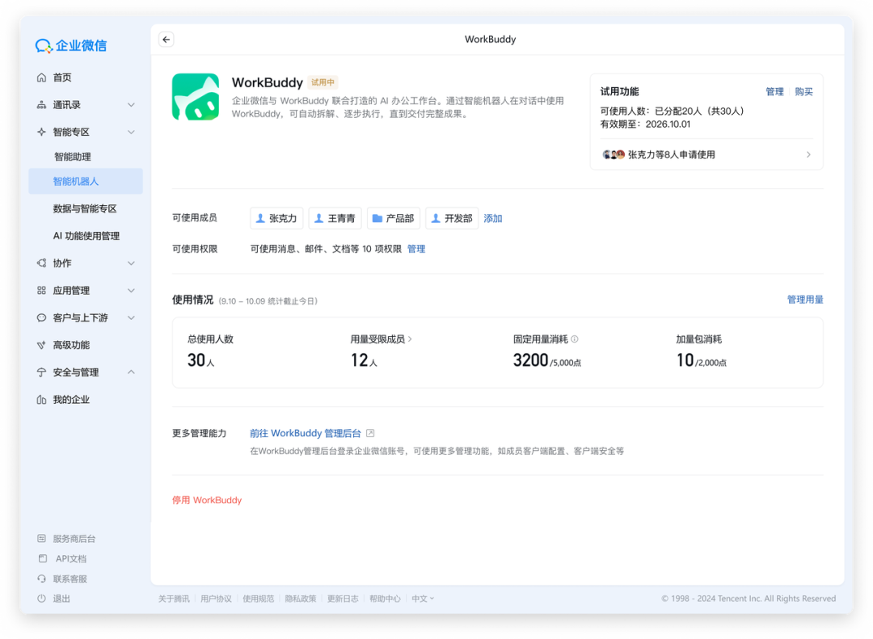The width and height of the screenshot is (873, 639).
Task: Click the 帮助中心 footer link
Action: click(x=386, y=599)
